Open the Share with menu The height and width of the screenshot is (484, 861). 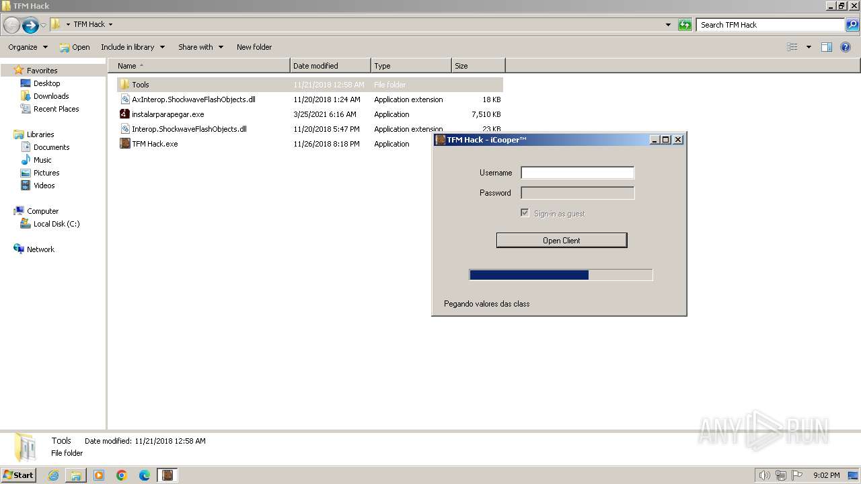click(200, 47)
